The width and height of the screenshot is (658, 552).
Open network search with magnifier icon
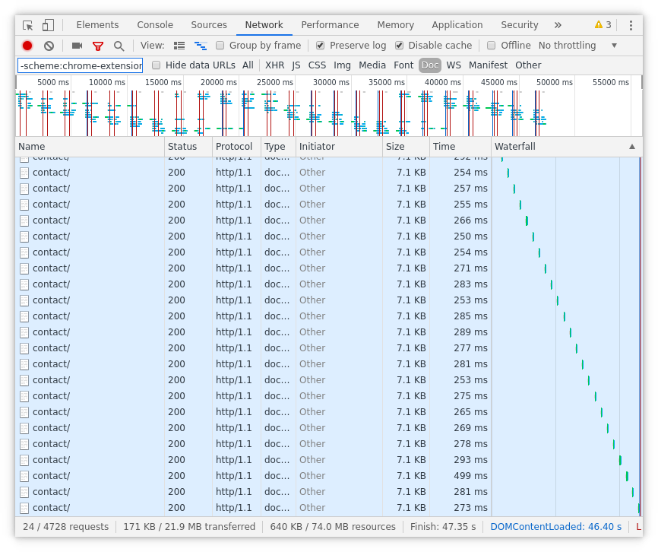[119, 46]
